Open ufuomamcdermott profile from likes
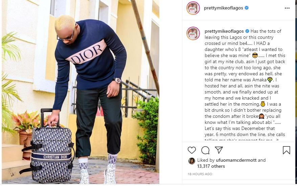Screen dimensions: 297x186 point(236,160)
